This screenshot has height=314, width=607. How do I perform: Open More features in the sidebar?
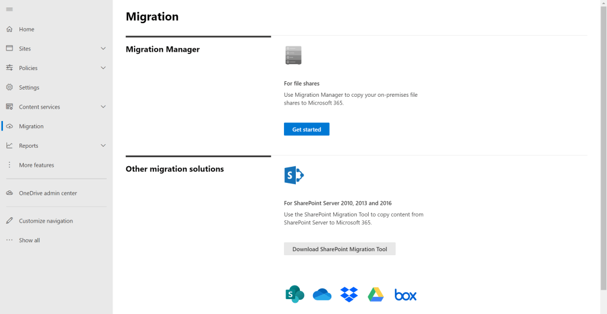pyautogui.click(x=36, y=165)
